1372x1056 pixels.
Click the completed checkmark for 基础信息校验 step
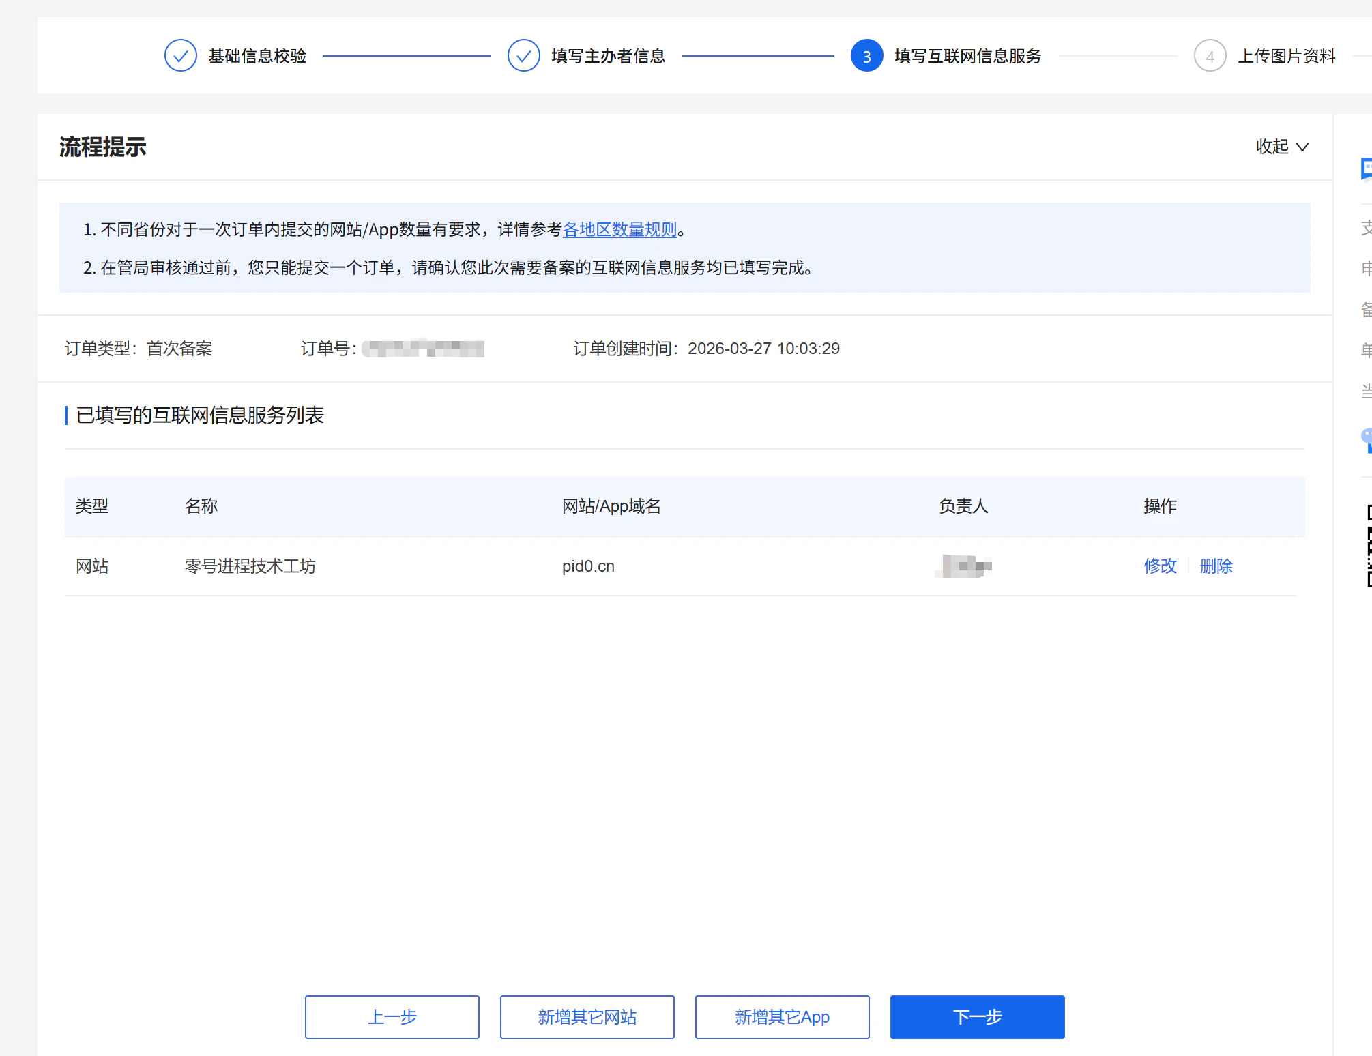click(x=181, y=55)
